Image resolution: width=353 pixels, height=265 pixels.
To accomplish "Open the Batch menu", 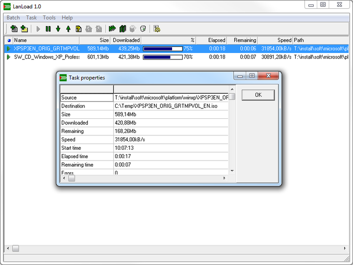I will coord(13,18).
